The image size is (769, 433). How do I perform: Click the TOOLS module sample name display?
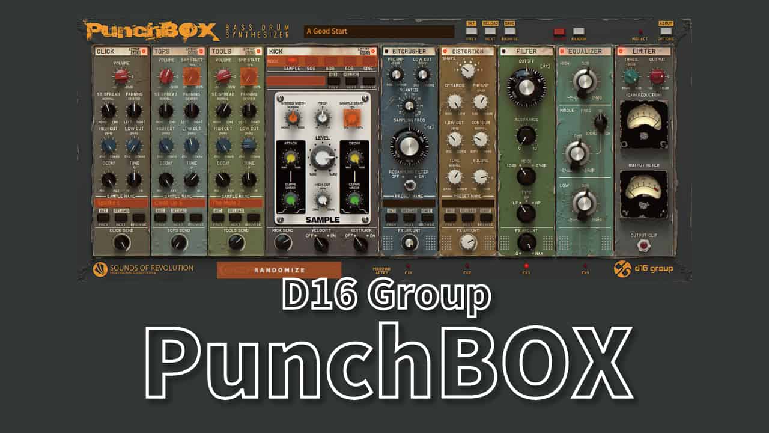[x=236, y=203]
